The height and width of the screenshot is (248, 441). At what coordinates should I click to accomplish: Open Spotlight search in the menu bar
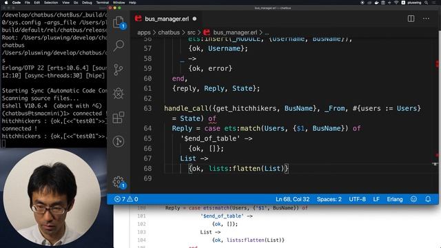[x=427, y=3]
